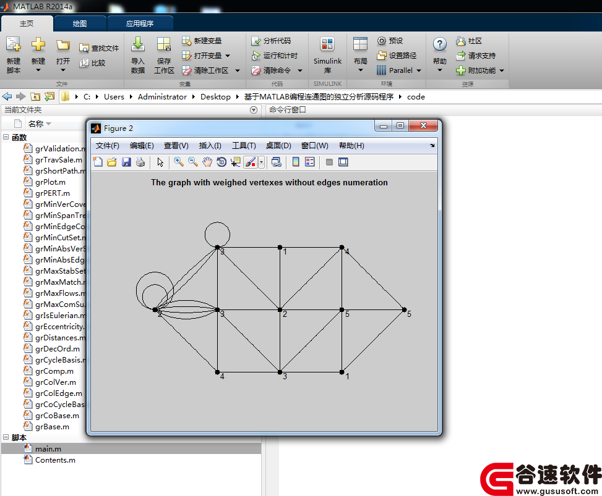Collapse the Functions (函数) group
This screenshot has width=602, height=496.
(6, 137)
